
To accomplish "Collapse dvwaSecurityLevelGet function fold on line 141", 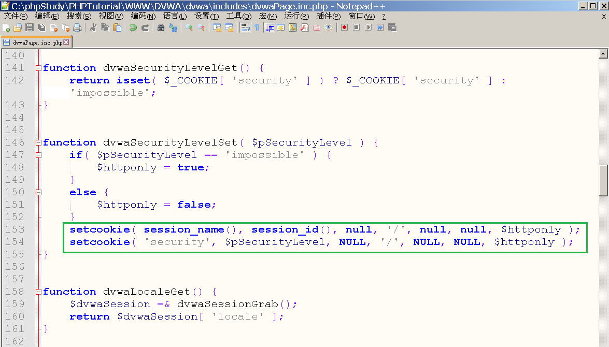I will (38, 68).
